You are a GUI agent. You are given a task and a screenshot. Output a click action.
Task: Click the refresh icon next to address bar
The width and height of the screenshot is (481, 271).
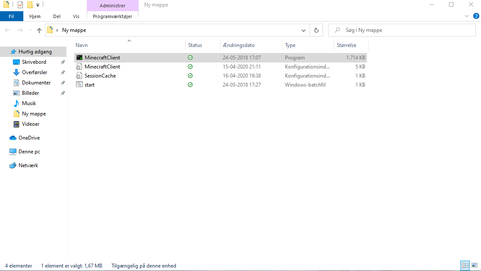point(316,30)
